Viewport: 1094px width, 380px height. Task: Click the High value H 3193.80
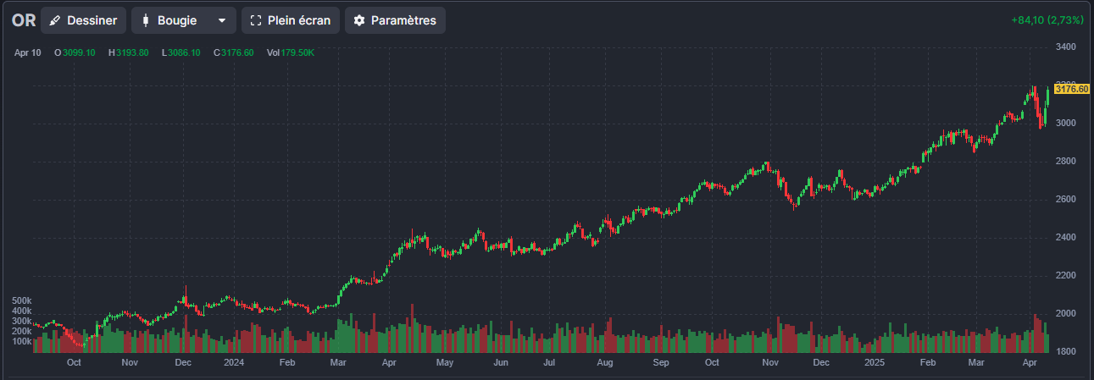(129, 52)
